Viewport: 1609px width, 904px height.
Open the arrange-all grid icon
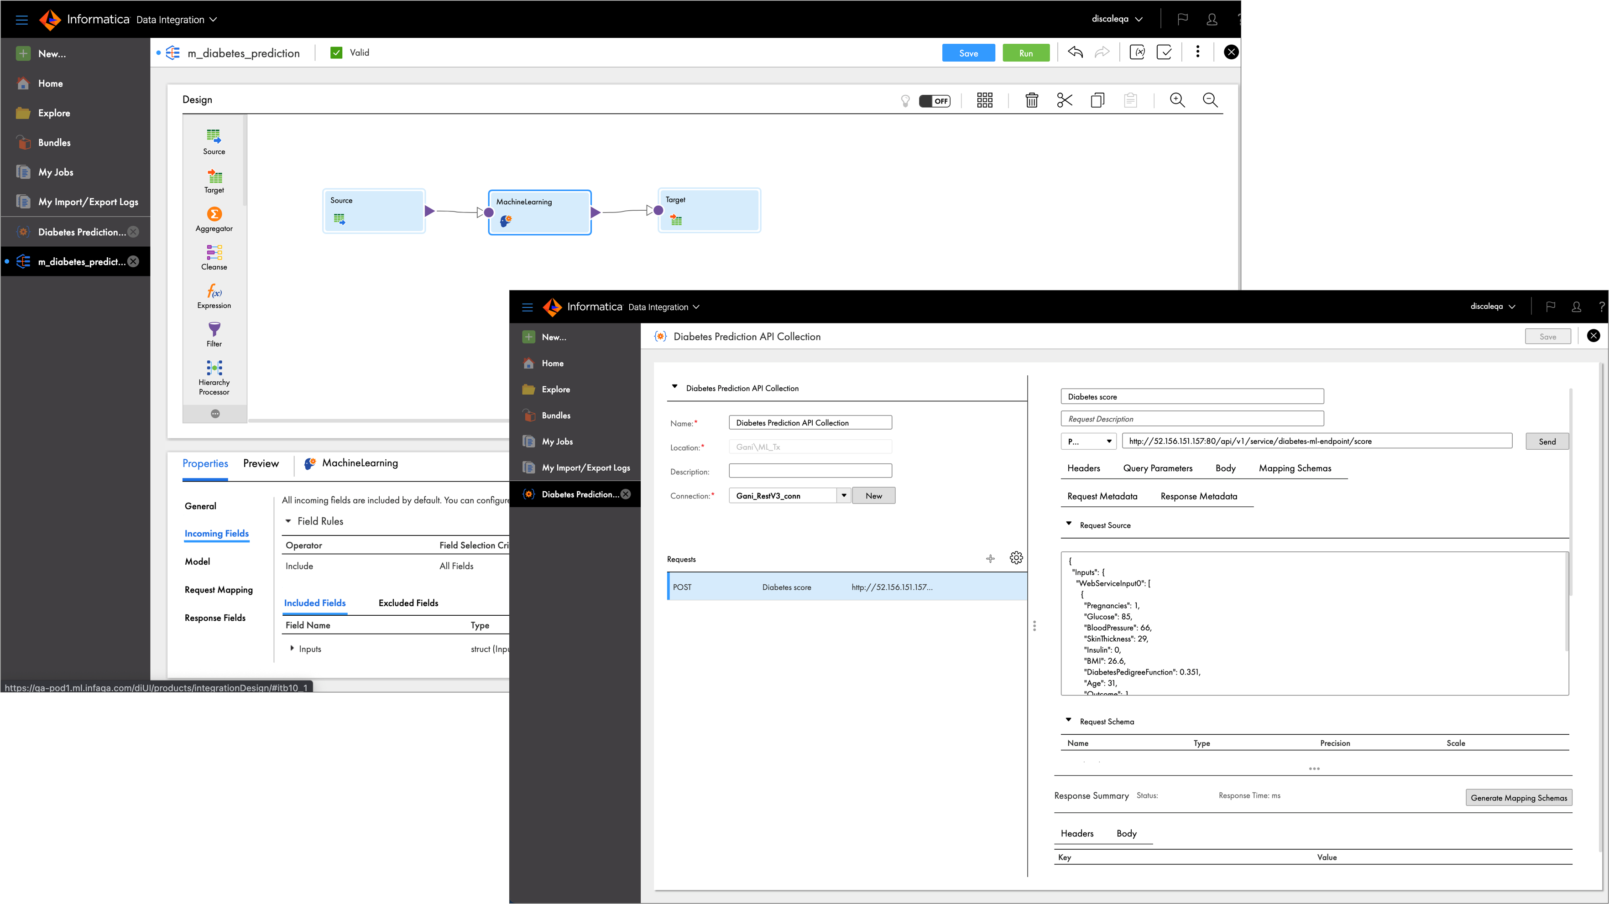(x=985, y=100)
